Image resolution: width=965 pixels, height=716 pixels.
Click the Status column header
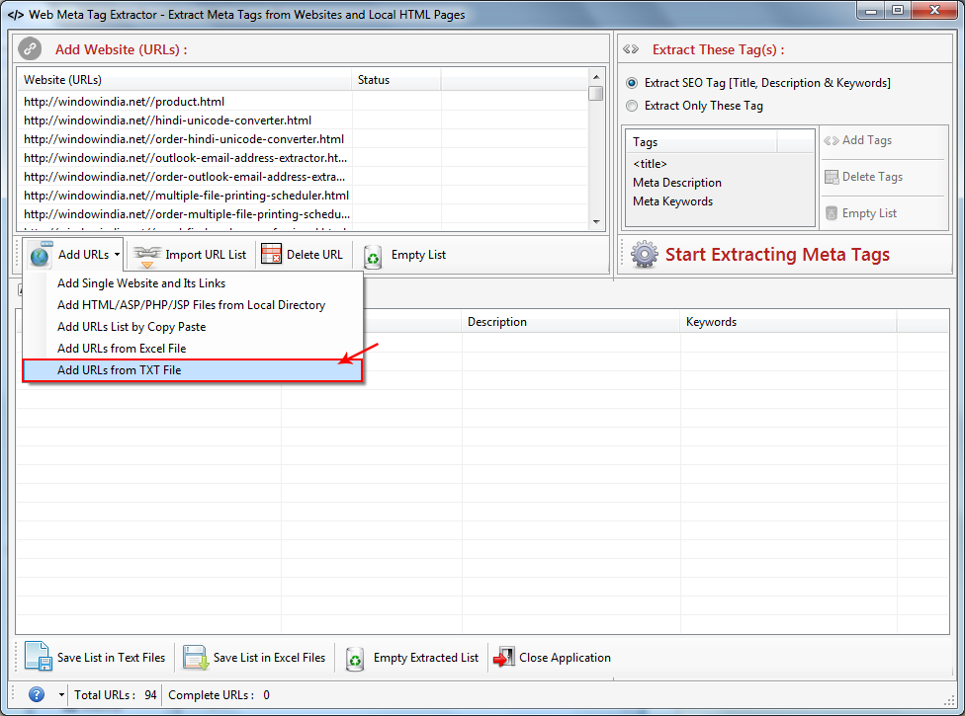click(x=396, y=80)
